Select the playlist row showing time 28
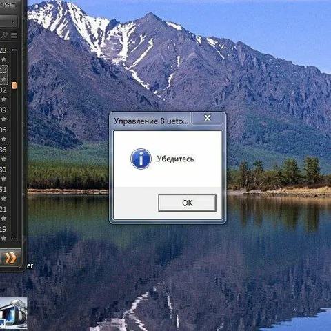The height and width of the screenshot is (331, 331). [x=4, y=55]
